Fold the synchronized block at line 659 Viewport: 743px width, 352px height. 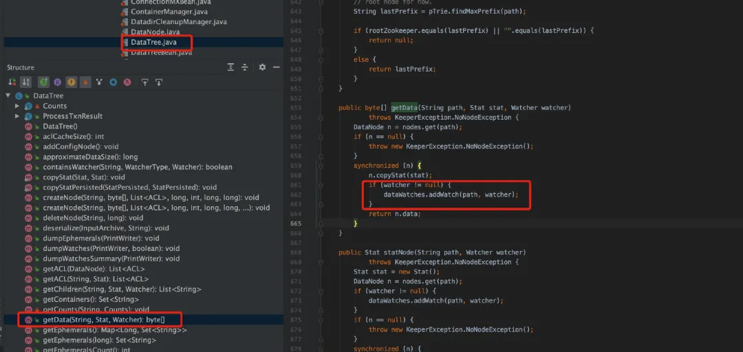tap(321, 165)
